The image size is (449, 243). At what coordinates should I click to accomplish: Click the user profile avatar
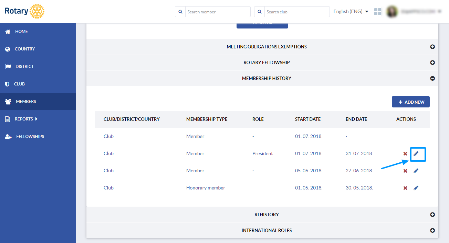[x=392, y=12]
